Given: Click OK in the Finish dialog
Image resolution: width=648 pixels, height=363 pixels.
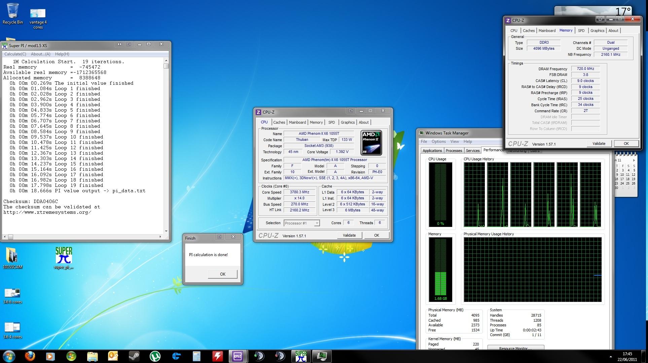Looking at the screenshot, I should pyautogui.click(x=223, y=274).
